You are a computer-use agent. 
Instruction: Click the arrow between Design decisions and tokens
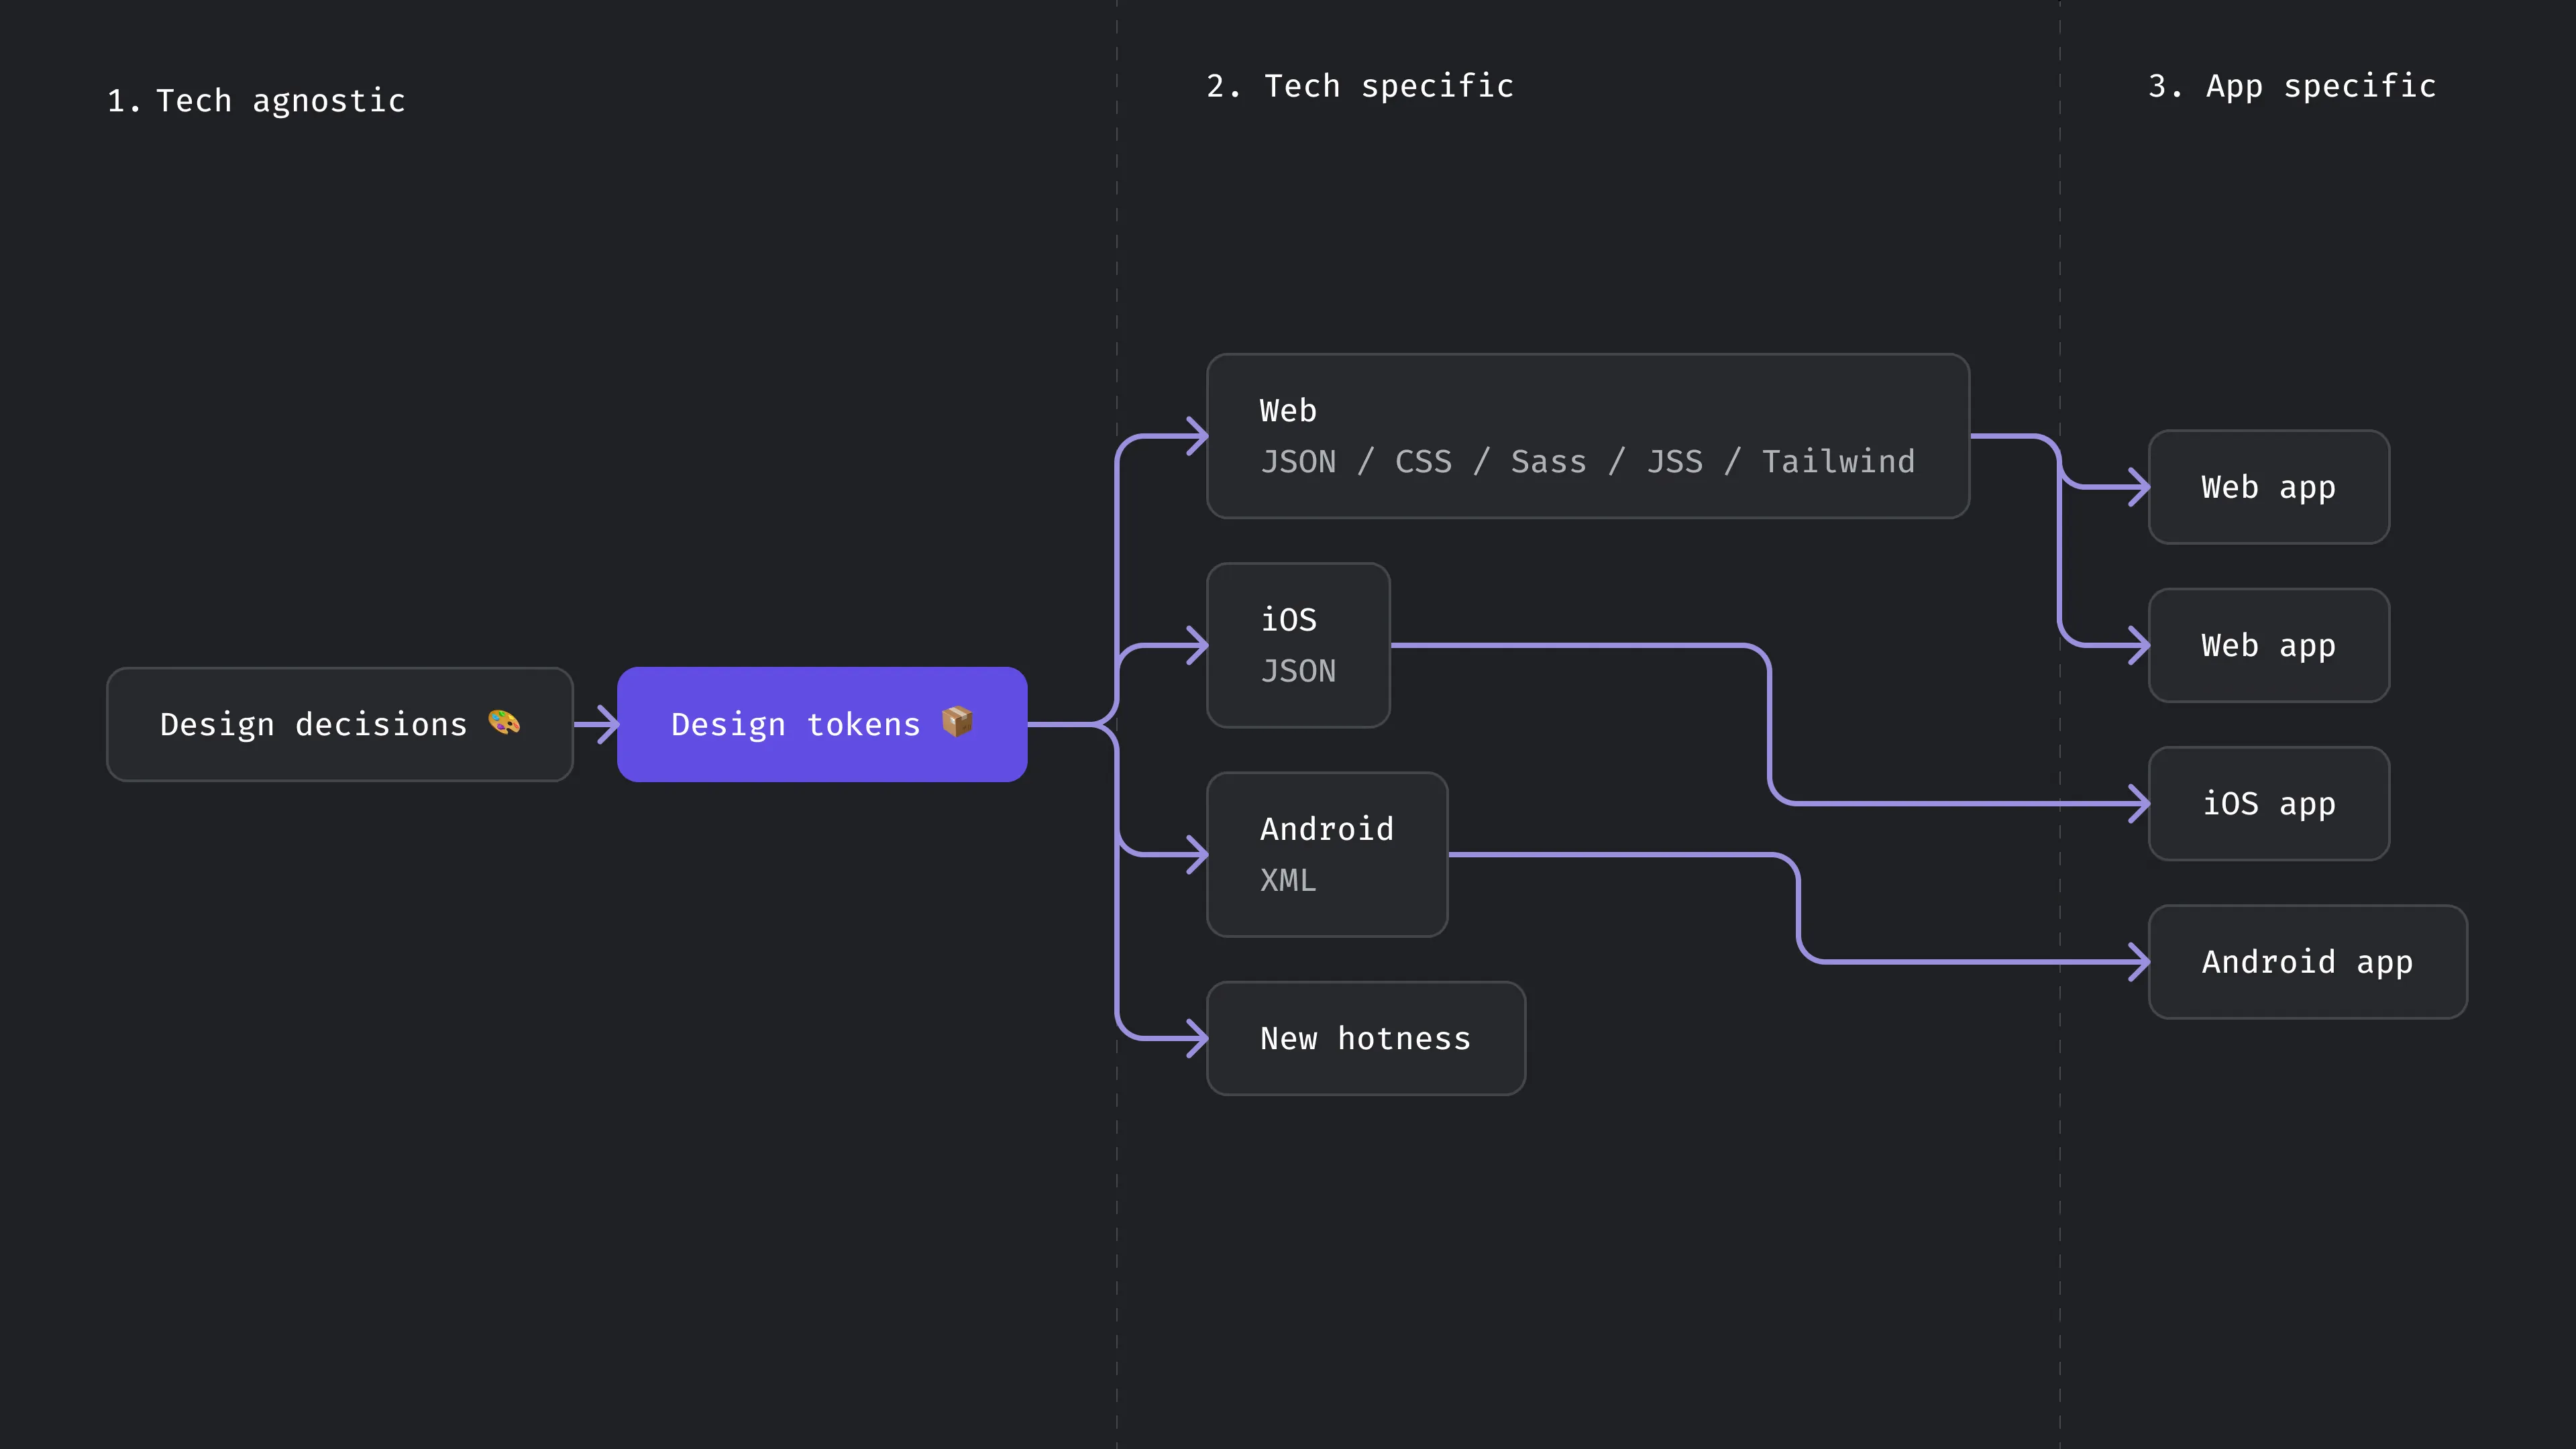pos(597,724)
